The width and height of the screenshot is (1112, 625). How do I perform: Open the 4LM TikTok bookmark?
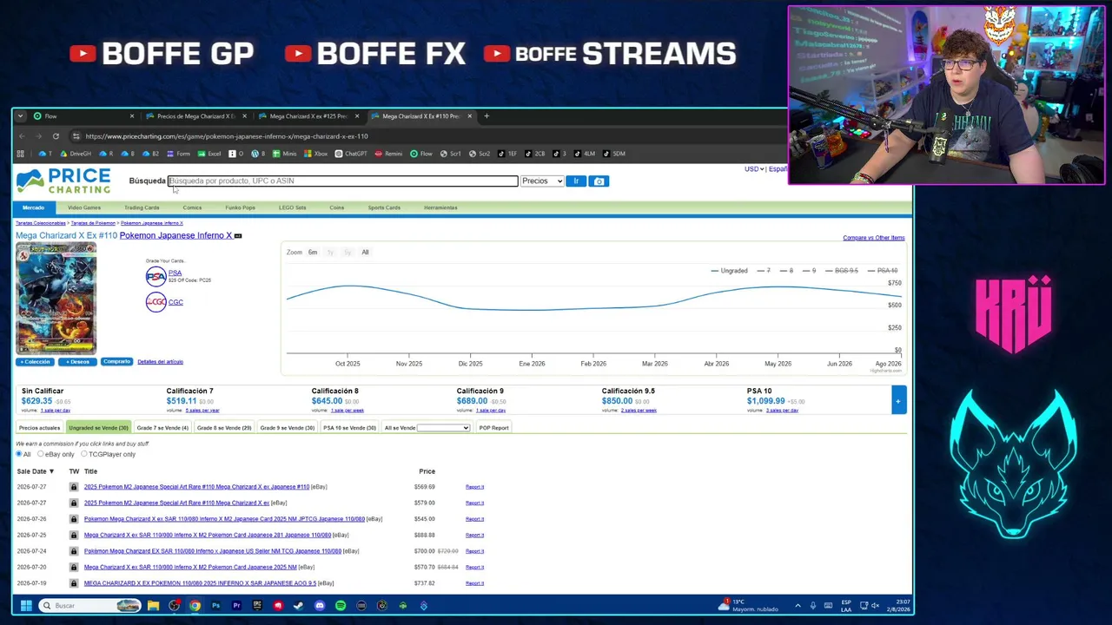584,154
